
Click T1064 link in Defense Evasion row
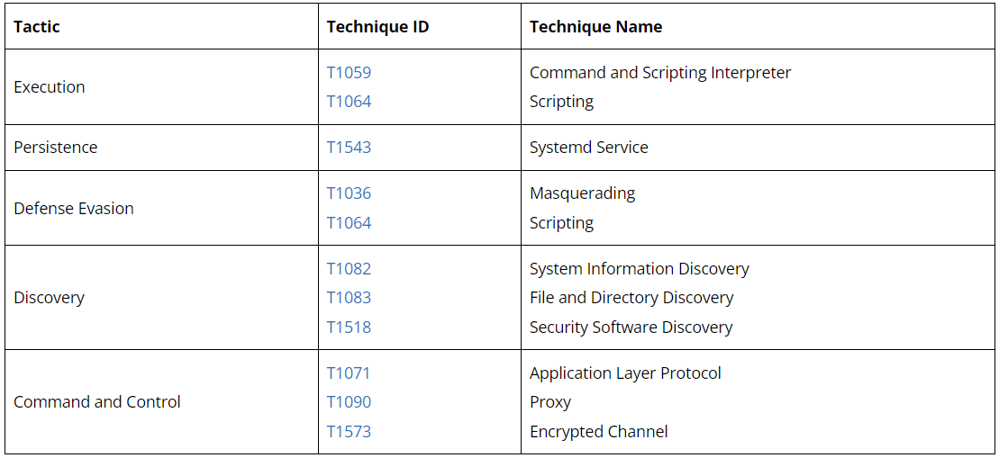coord(349,223)
